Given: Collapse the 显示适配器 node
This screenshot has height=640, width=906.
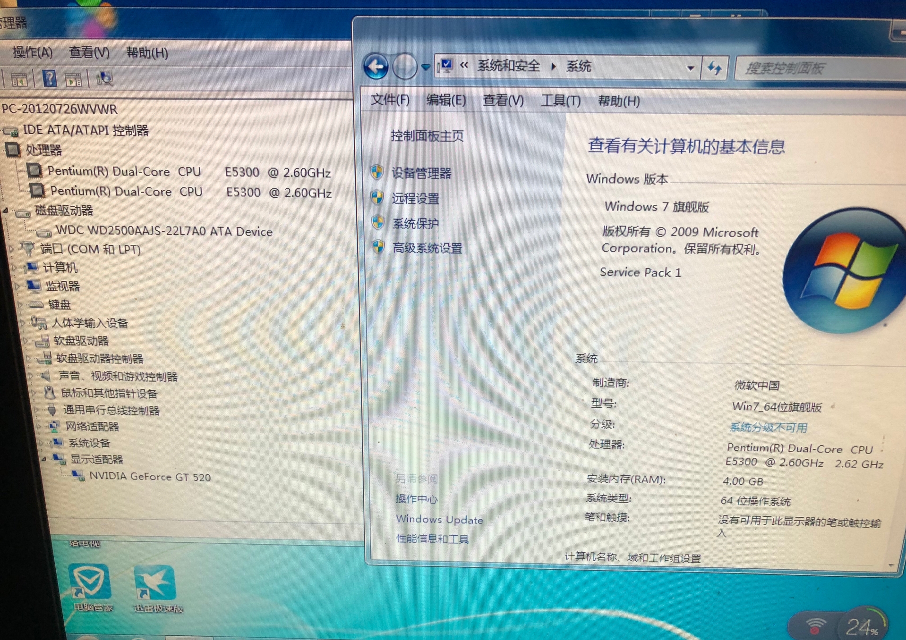Looking at the screenshot, I should pos(43,459).
